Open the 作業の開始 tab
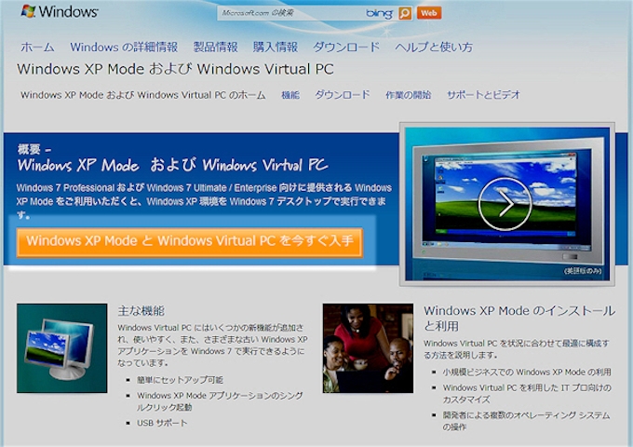The width and height of the screenshot is (633, 447). (x=409, y=95)
